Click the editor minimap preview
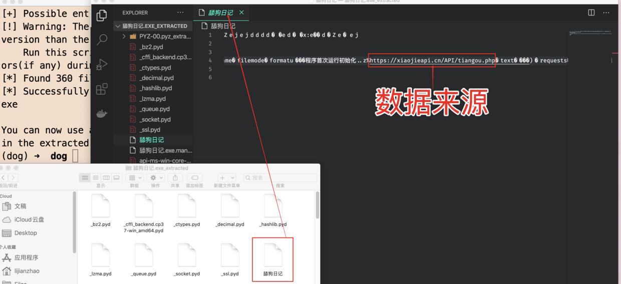 pos(590,34)
